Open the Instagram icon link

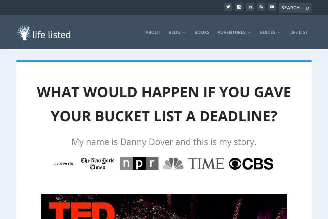pos(239,7)
